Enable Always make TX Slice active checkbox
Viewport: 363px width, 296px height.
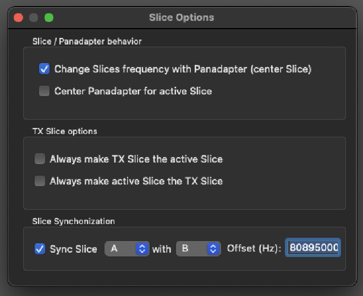[x=40, y=159]
